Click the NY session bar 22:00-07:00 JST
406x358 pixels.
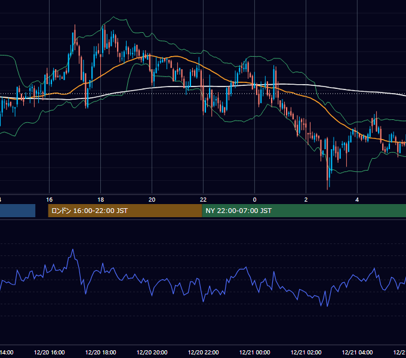click(304, 211)
